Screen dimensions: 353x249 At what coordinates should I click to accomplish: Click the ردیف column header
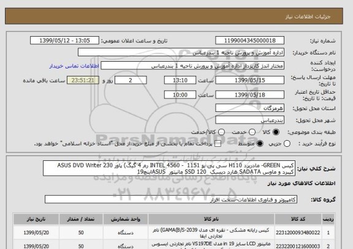328,219
